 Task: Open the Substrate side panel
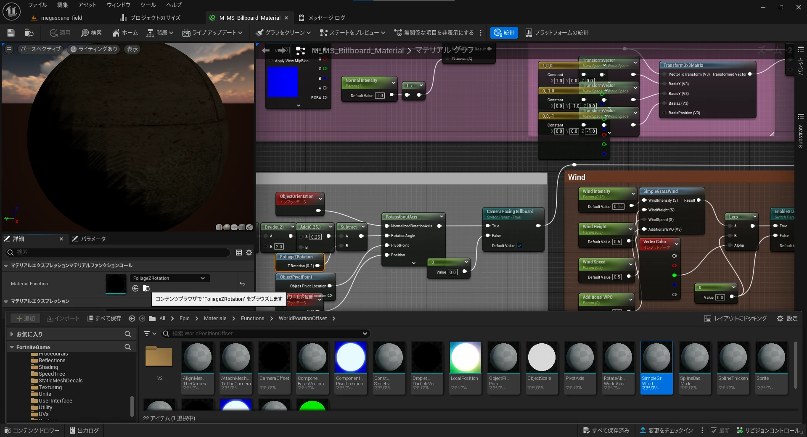pos(801,131)
